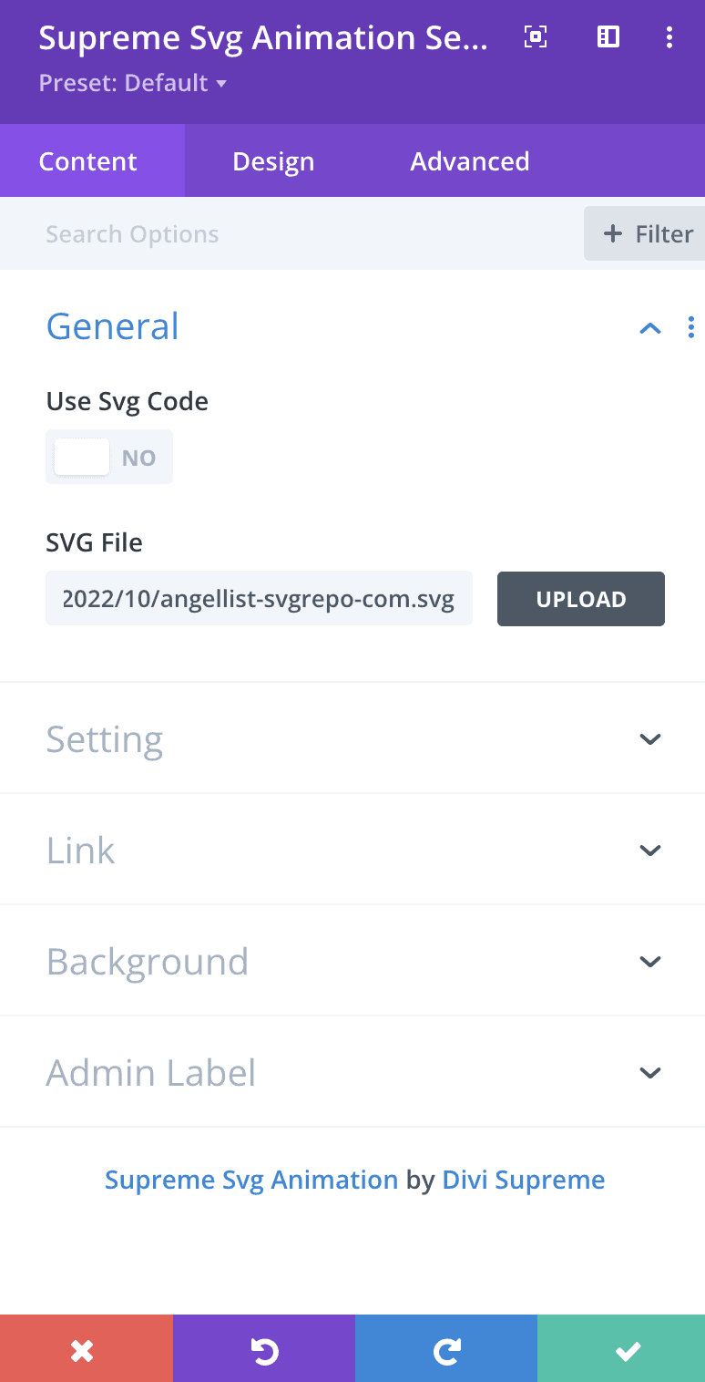
Task: Expand the Background section
Action: click(x=649, y=962)
